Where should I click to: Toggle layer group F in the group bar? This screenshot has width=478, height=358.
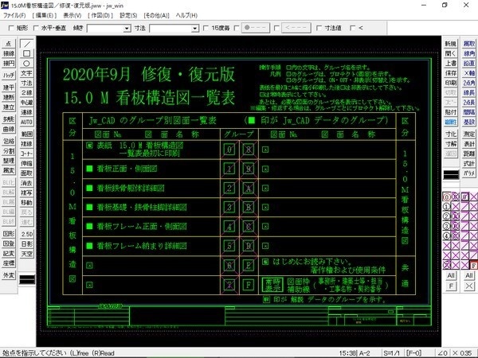pos(473,266)
